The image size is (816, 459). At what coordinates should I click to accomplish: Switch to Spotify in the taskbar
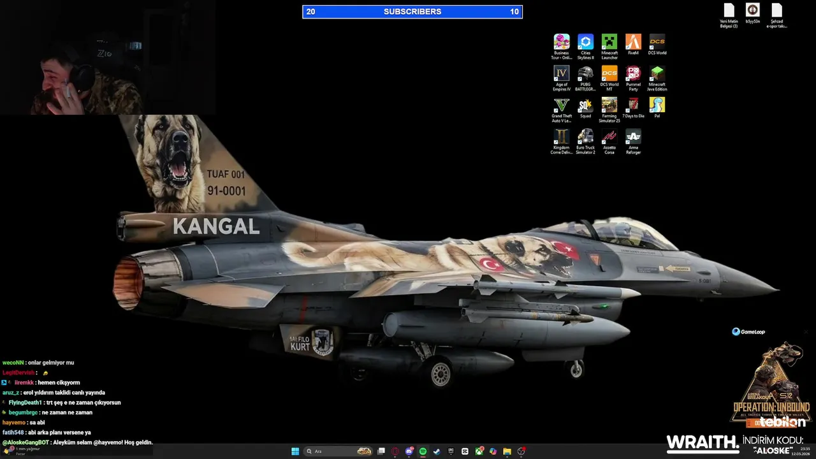pyautogui.click(x=423, y=451)
